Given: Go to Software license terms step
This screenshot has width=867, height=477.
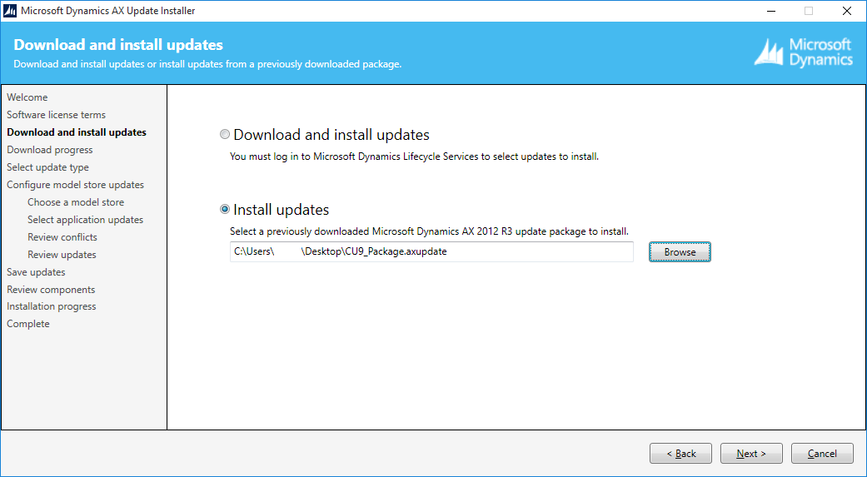Looking at the screenshot, I should pyautogui.click(x=56, y=115).
